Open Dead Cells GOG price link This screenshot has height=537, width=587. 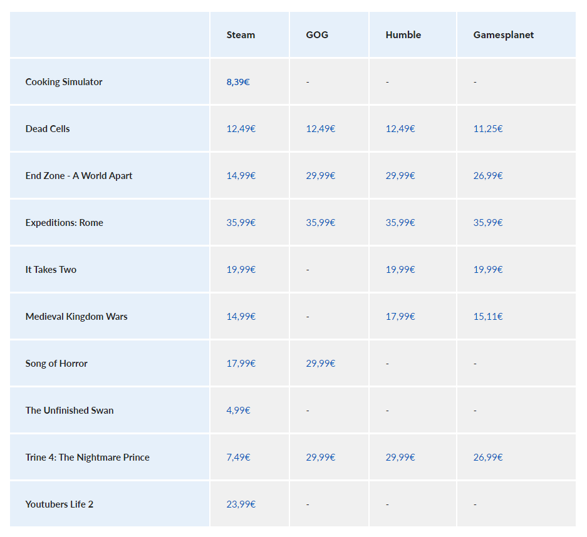[321, 129]
